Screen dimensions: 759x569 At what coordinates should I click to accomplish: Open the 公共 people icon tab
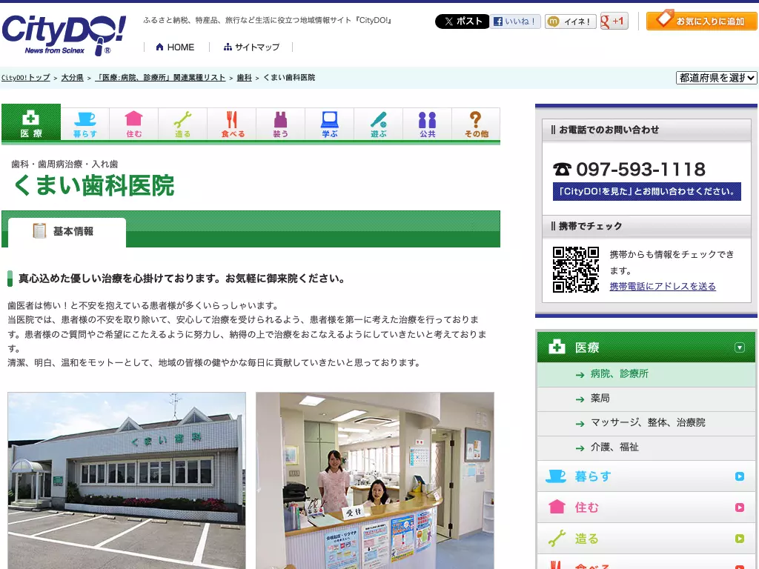click(x=428, y=124)
